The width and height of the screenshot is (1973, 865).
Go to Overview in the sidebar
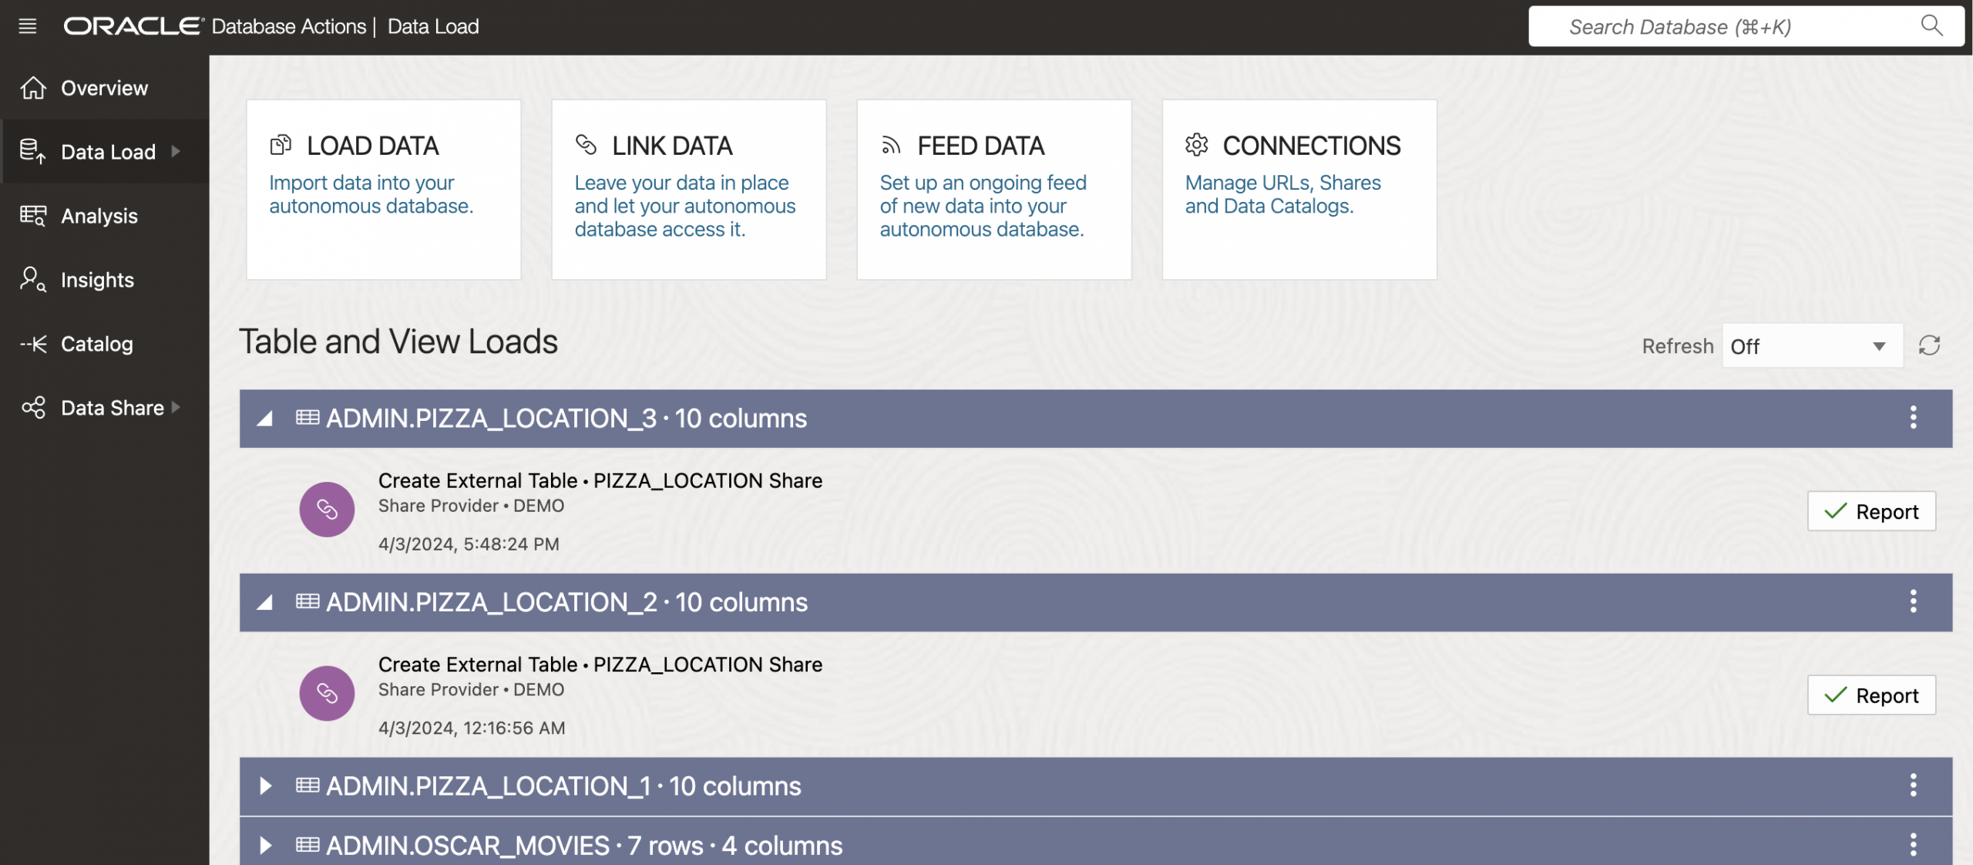pyautogui.click(x=104, y=88)
